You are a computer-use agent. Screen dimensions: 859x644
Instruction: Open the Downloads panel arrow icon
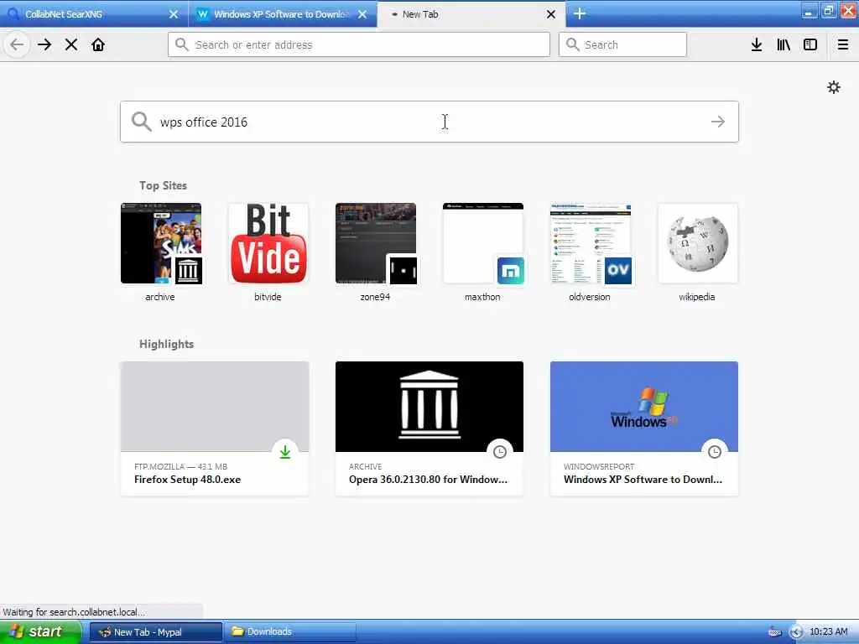(757, 44)
